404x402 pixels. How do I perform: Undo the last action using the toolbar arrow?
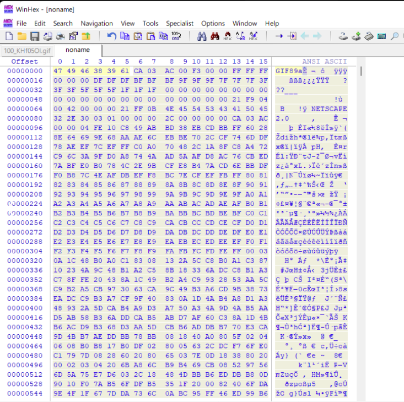point(112,36)
